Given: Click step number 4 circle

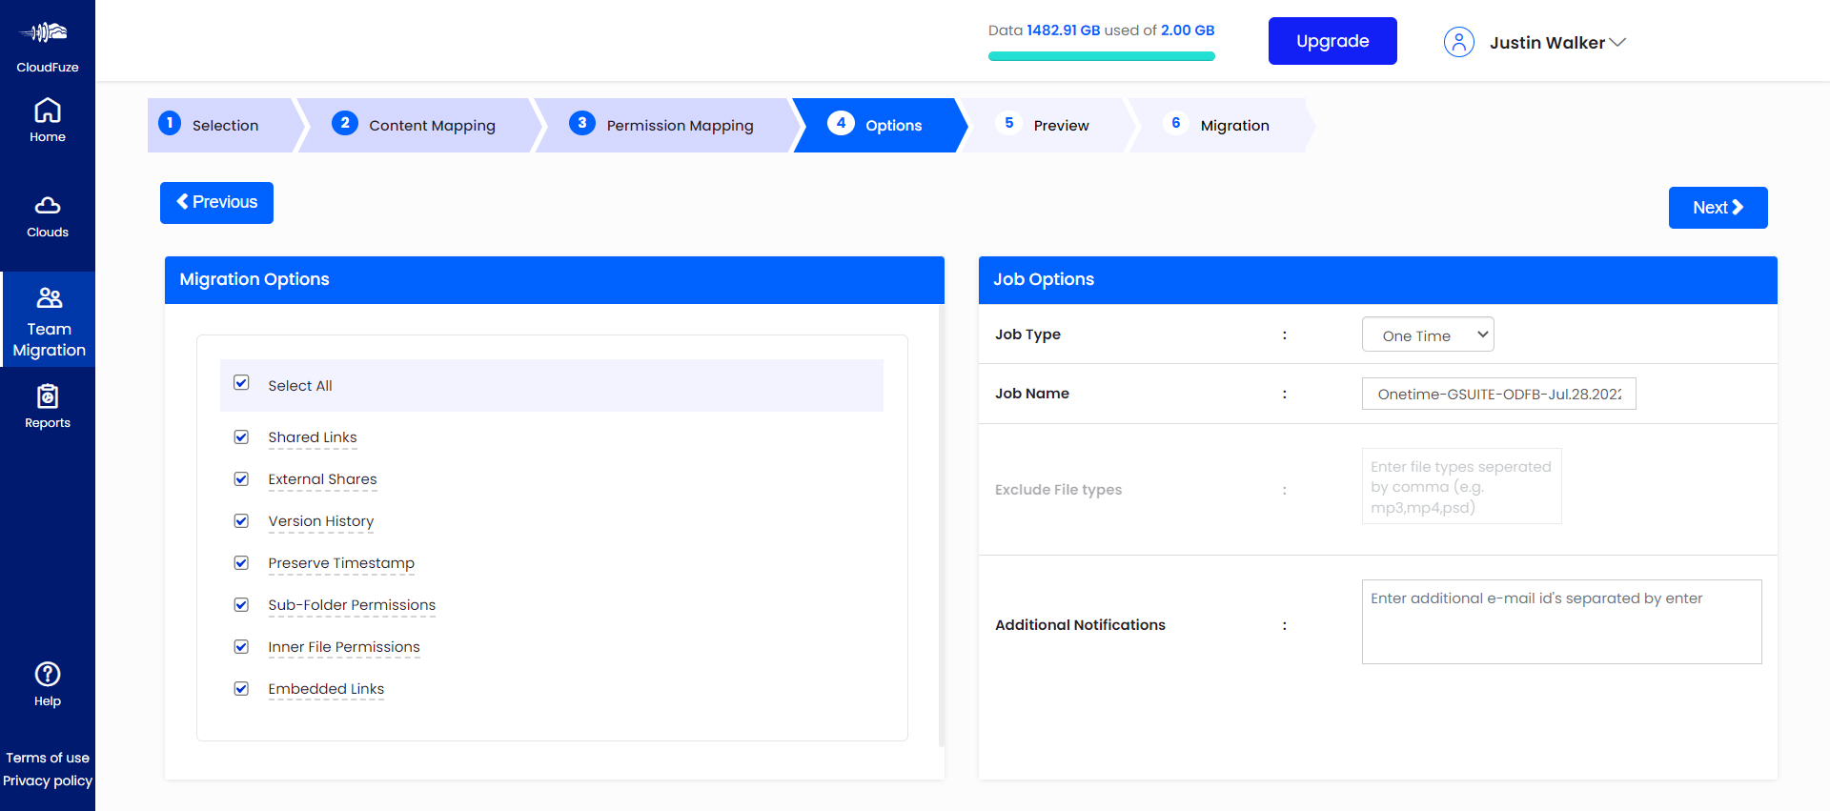Looking at the screenshot, I should 841,123.
